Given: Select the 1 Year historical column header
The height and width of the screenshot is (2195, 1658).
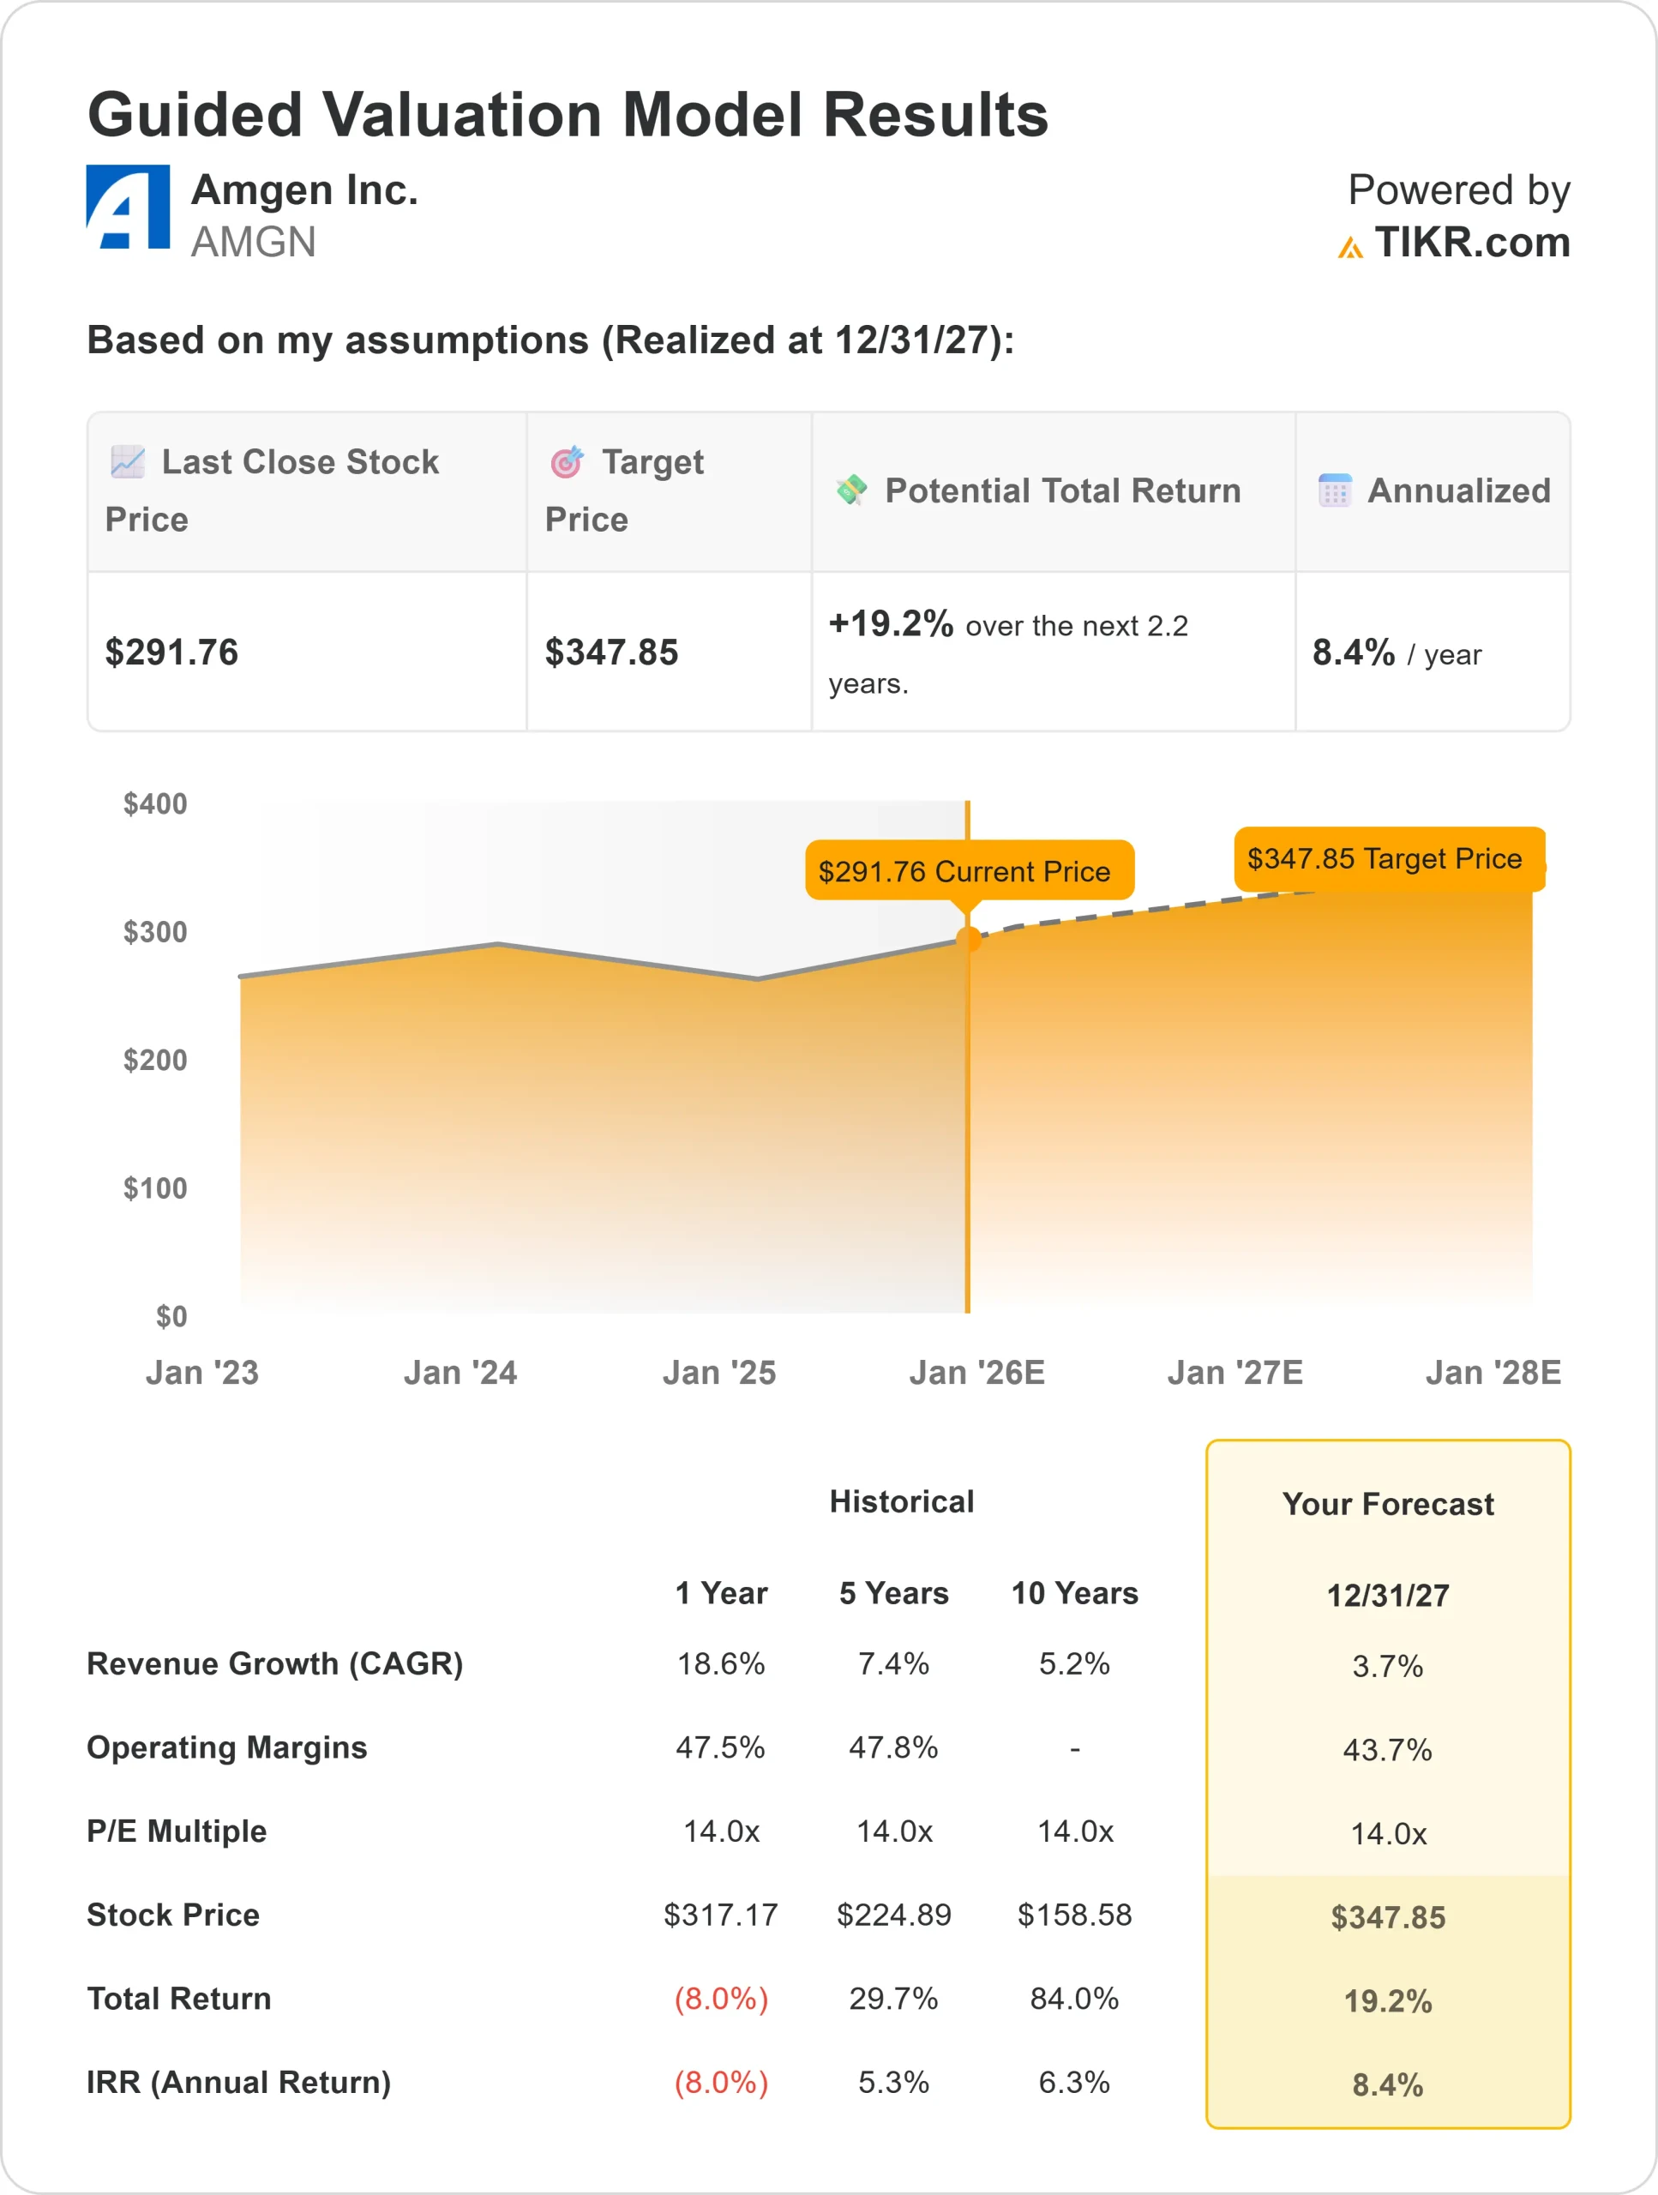Looking at the screenshot, I should coord(721,1593).
